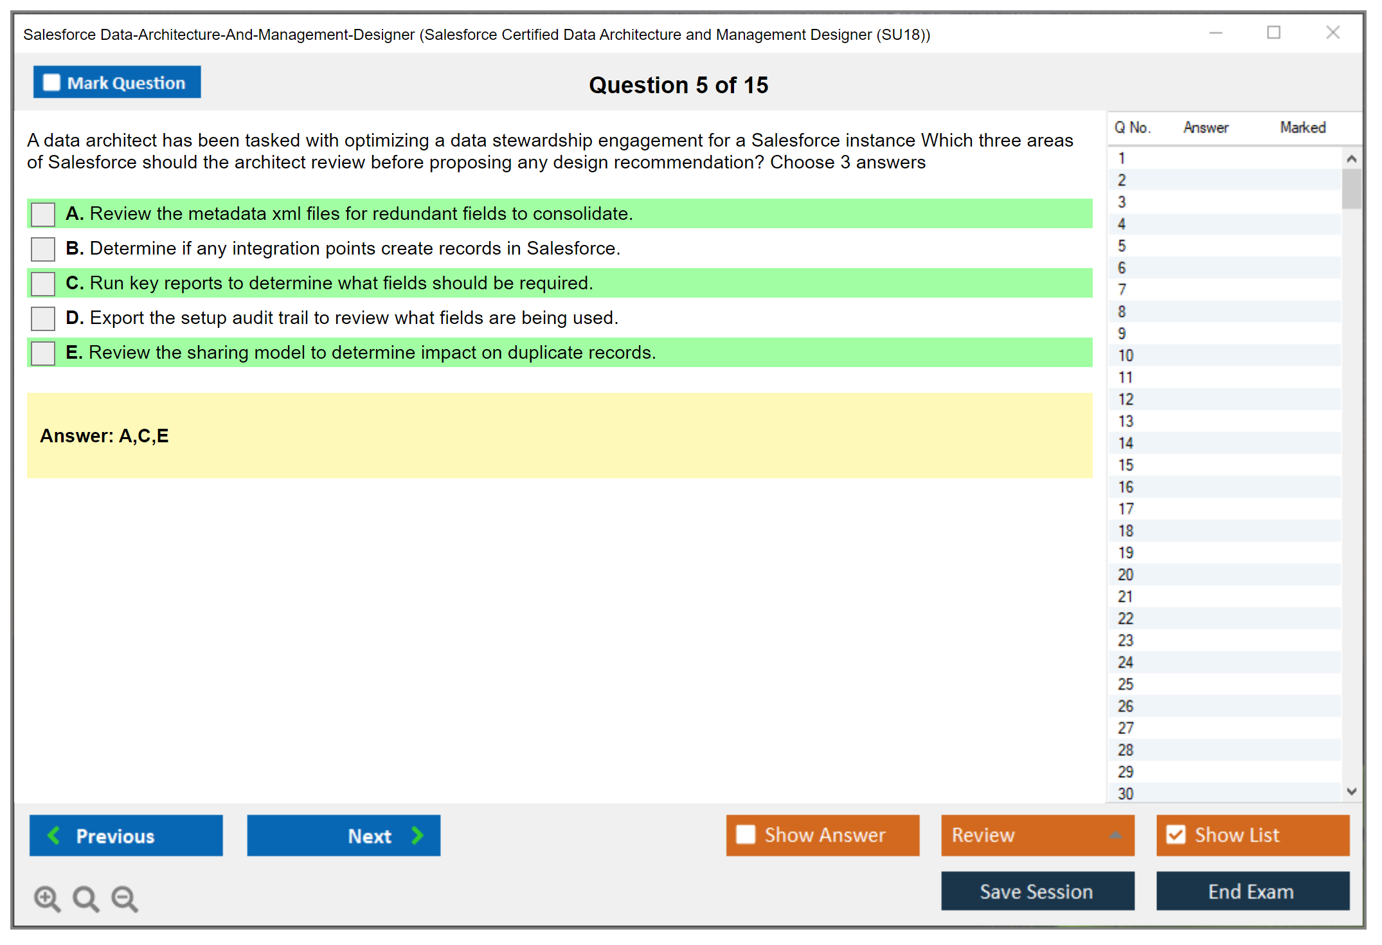Click the Answer column header
The image size is (1382, 945).
click(x=1205, y=127)
